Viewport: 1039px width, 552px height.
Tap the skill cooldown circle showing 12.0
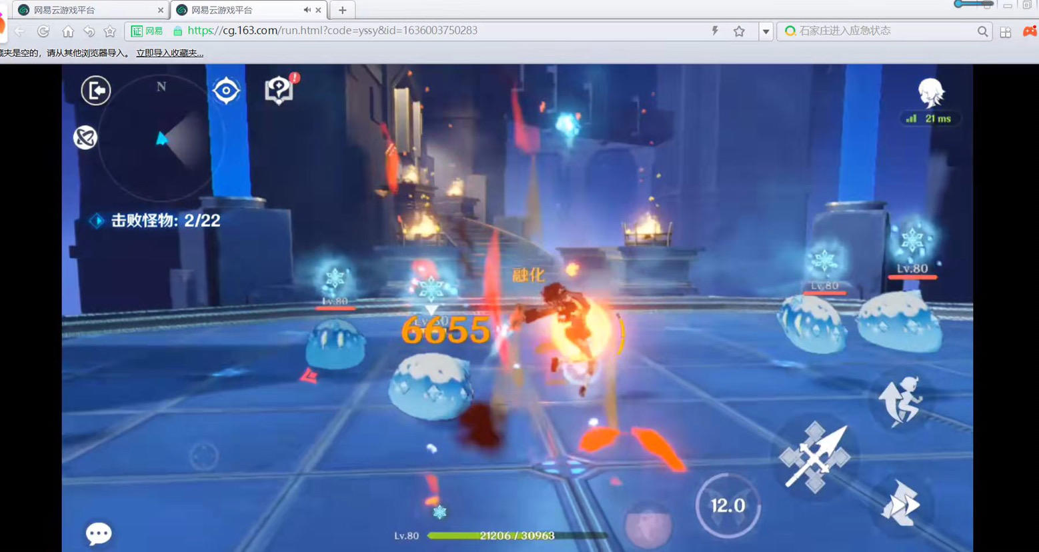728,505
